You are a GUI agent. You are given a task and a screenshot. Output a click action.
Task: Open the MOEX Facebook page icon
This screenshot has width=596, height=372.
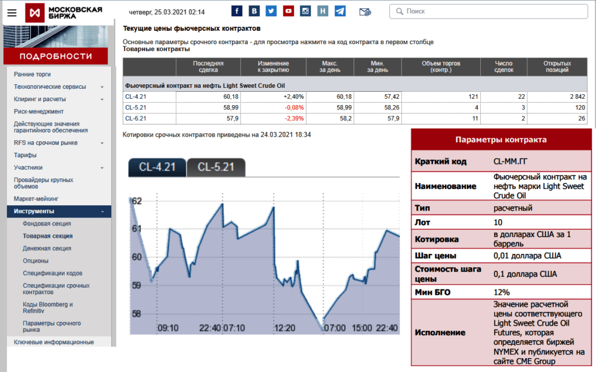pos(236,10)
